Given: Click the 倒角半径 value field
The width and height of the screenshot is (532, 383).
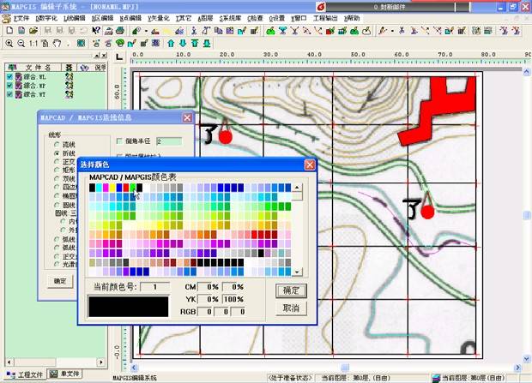Looking at the screenshot, I should [x=169, y=141].
